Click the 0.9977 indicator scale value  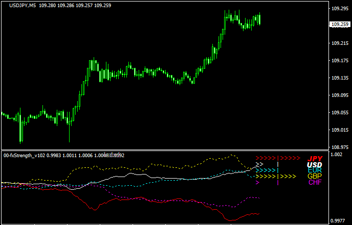[x=338, y=220]
